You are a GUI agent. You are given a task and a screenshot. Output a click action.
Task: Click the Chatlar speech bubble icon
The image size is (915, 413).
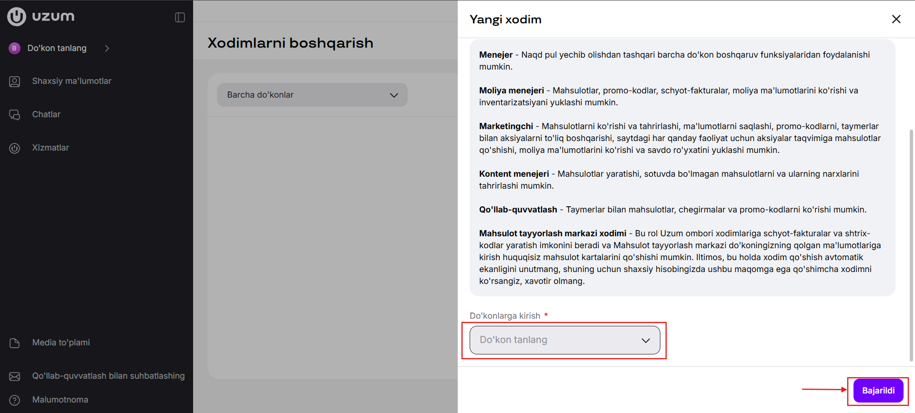(x=15, y=115)
